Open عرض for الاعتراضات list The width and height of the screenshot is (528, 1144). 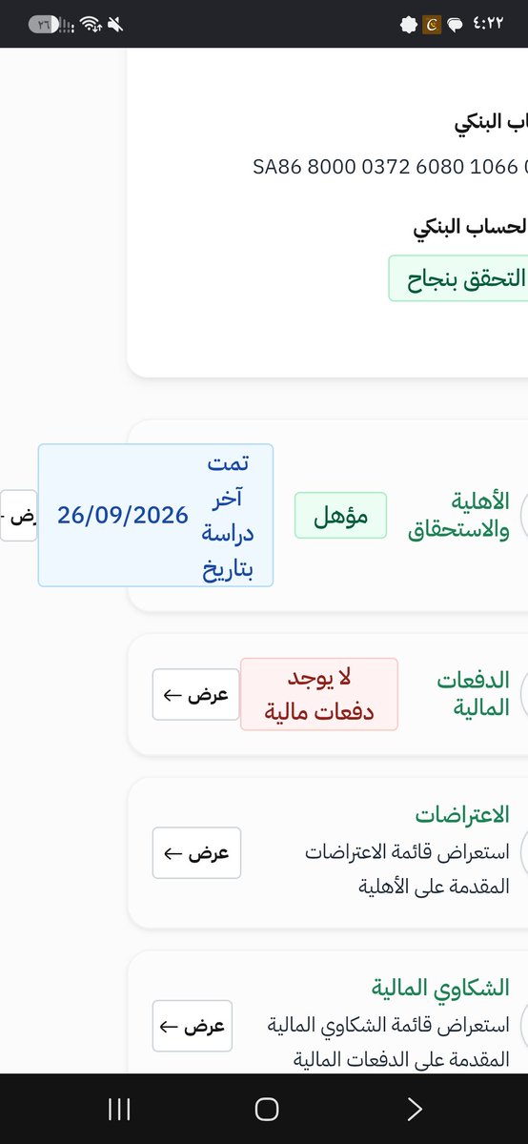(196, 853)
